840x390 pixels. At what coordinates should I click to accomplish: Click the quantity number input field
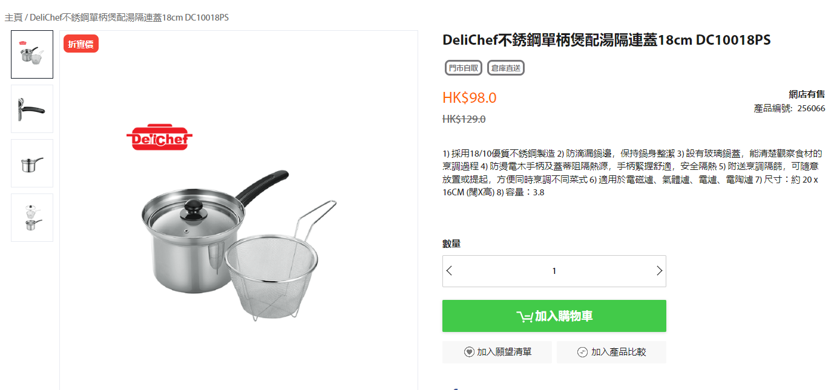tap(554, 271)
